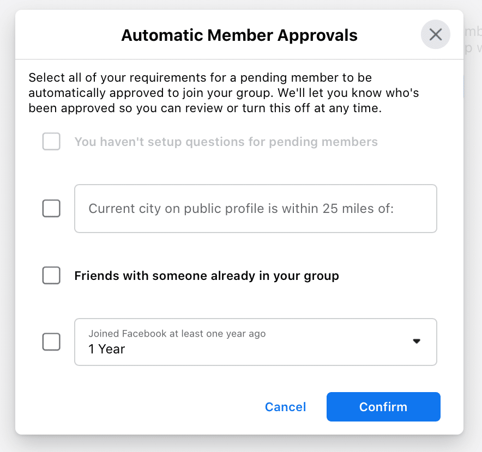Screen dimensions: 482x452
Task: Click the dimmed backdrop outside the dialog
Action: point(472,218)
